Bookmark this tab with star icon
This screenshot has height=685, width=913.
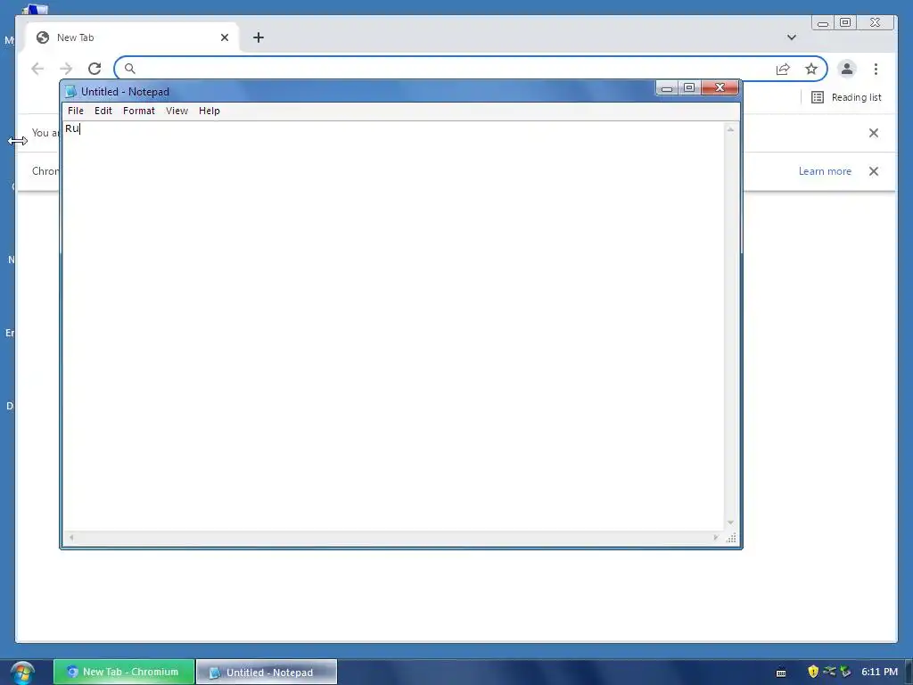[x=811, y=70]
